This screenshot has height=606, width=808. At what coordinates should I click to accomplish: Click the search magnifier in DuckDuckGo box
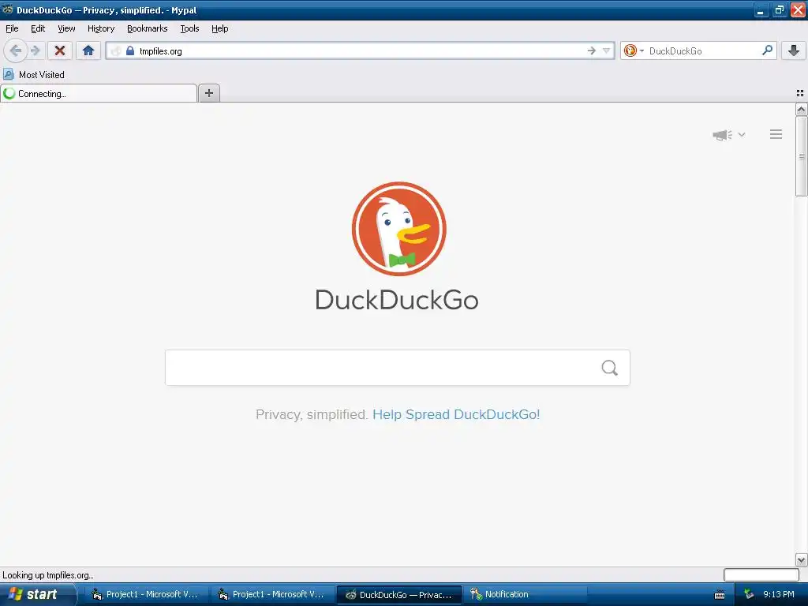pyautogui.click(x=609, y=368)
